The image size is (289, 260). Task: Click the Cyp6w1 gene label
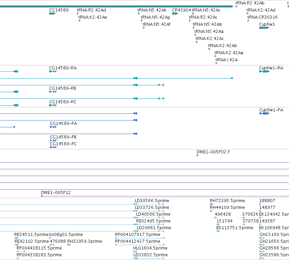coord(267,24)
